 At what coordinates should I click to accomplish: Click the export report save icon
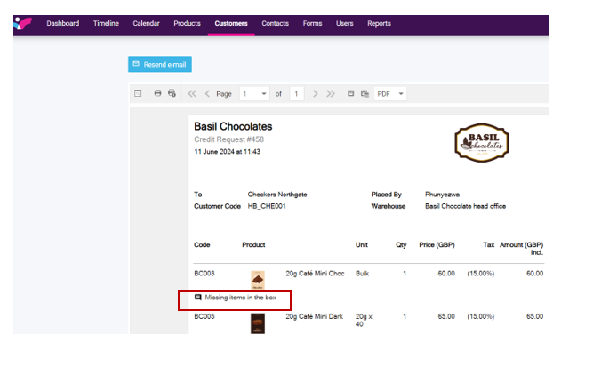(351, 93)
